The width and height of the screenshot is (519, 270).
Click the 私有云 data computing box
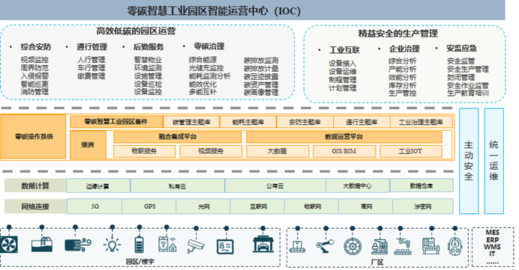point(178,185)
